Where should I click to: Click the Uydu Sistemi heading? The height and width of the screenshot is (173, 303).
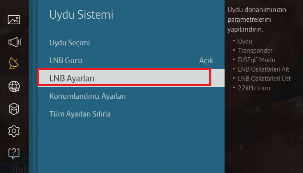click(81, 15)
